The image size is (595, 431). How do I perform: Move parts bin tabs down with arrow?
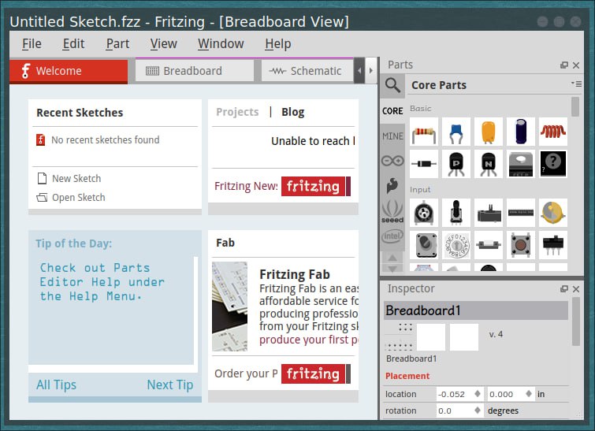392,269
